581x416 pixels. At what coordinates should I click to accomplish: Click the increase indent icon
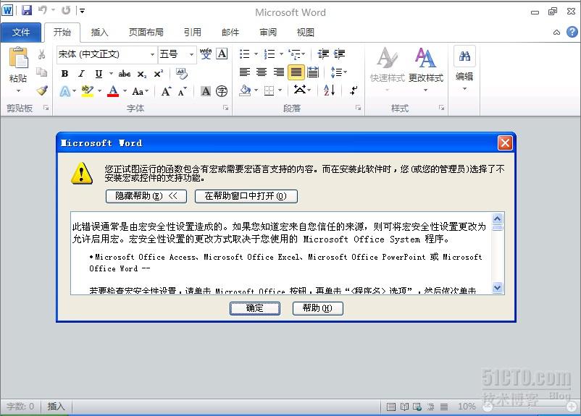click(x=340, y=54)
